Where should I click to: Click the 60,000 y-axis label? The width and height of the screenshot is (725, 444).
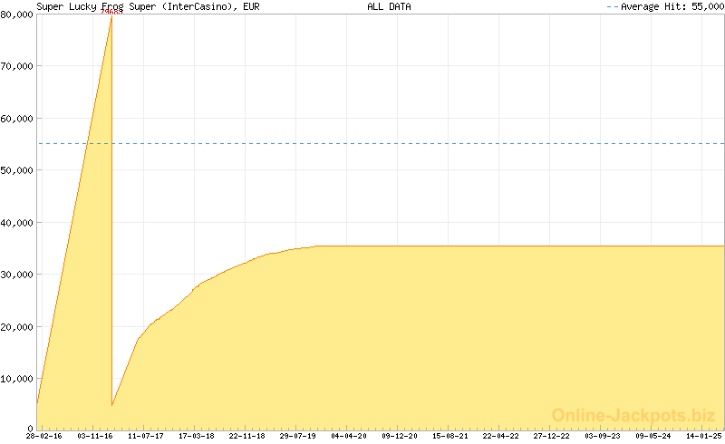17,119
